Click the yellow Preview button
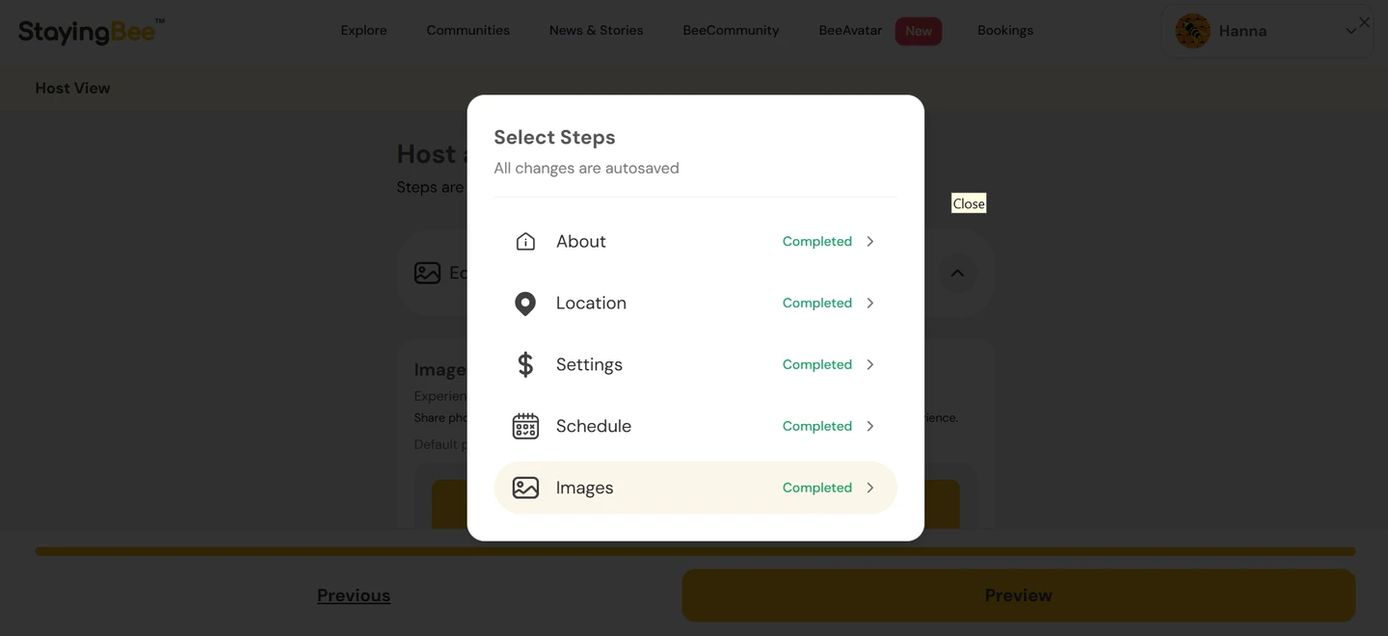Screen dimensions: 1388x636 [1018, 596]
